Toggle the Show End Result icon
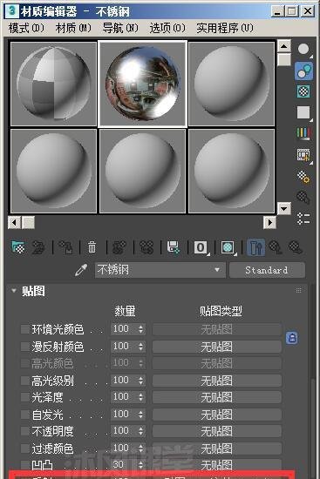This screenshot has height=479, width=320. pyautogui.click(x=255, y=247)
